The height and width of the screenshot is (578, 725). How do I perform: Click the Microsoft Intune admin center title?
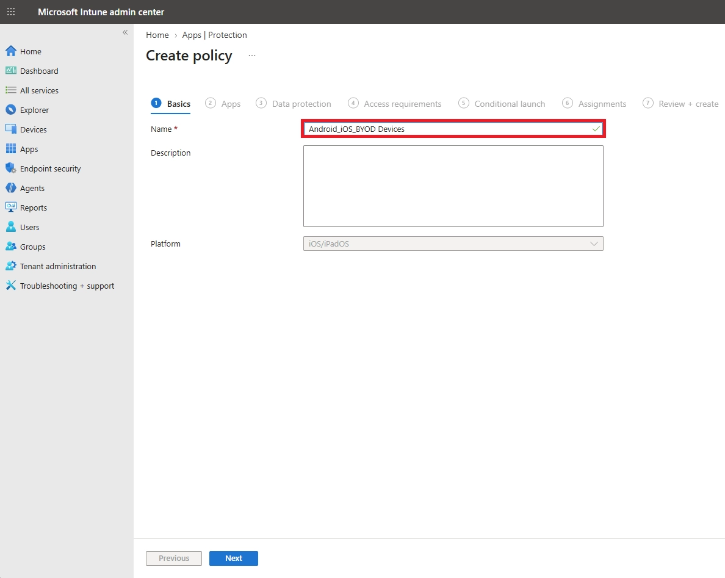click(x=101, y=12)
